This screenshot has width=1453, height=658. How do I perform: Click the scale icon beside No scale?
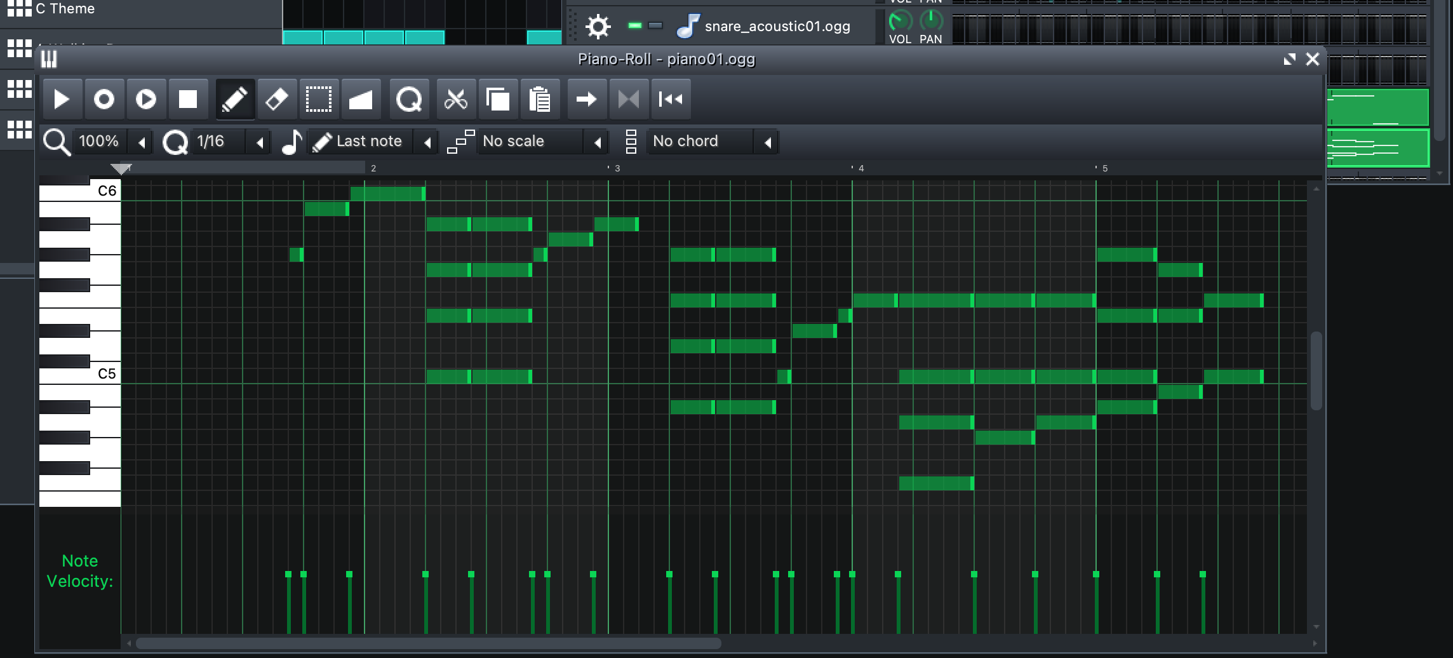[460, 142]
